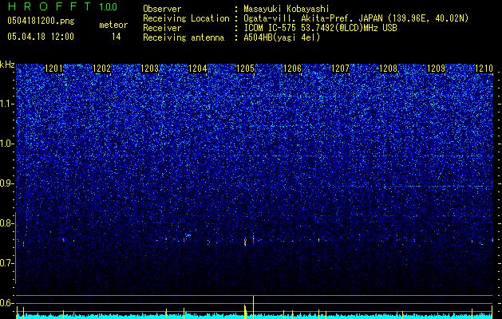502x319 pixels.
Task: Select the file name 0504181200.png
Action: (41, 21)
